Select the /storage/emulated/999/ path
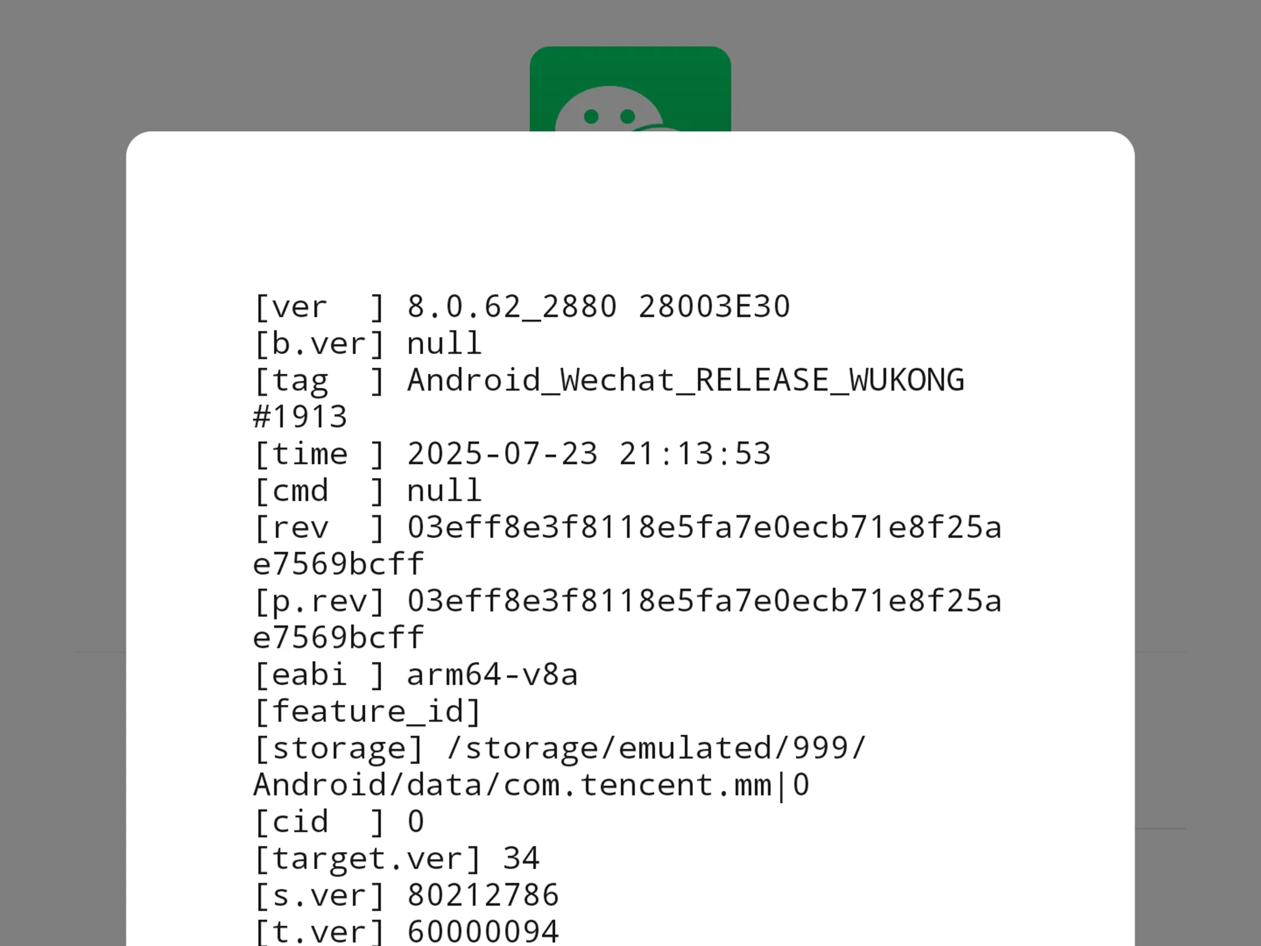This screenshot has width=1261, height=946. click(x=656, y=749)
